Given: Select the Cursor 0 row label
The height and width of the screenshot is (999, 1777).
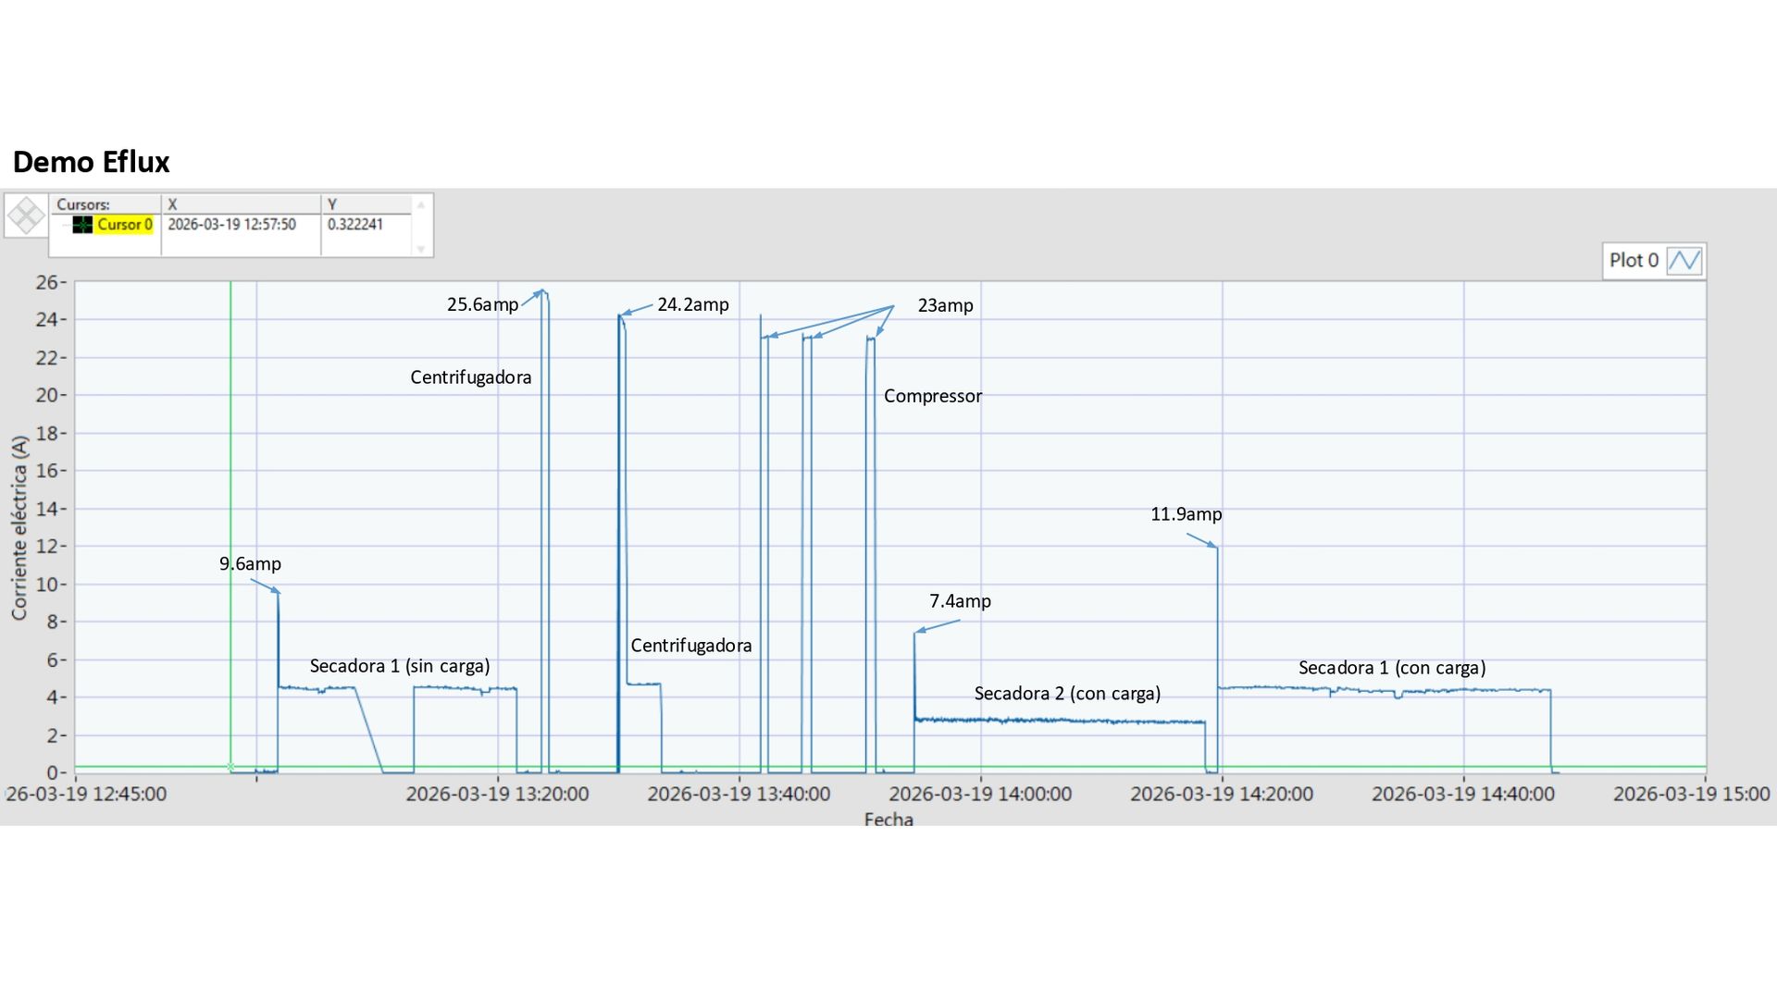Looking at the screenshot, I should coord(124,225).
